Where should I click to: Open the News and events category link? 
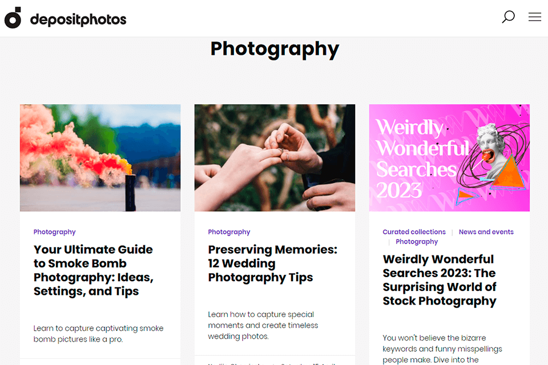[x=486, y=232]
